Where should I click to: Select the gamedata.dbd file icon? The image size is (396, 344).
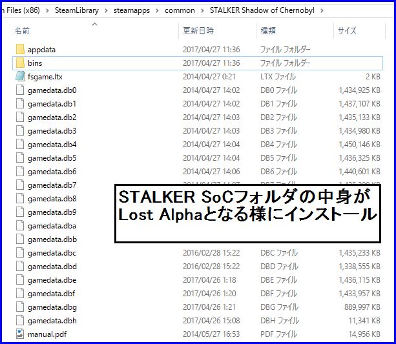[x=20, y=267]
